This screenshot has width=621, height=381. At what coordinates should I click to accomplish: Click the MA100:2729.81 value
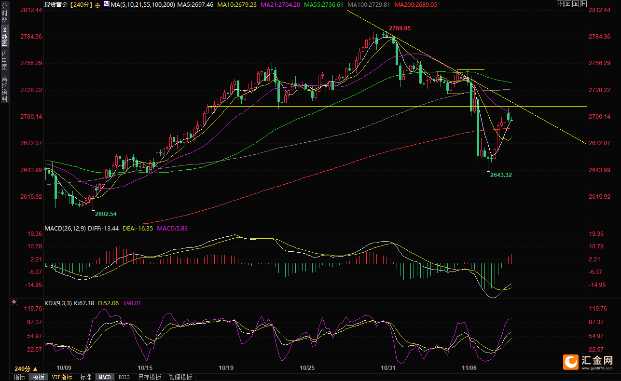pos(369,4)
